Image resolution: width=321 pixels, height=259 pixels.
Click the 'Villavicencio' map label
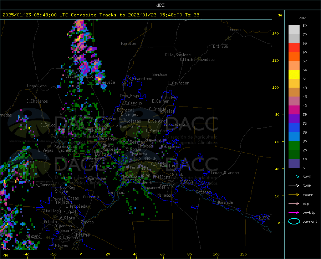point(79,76)
